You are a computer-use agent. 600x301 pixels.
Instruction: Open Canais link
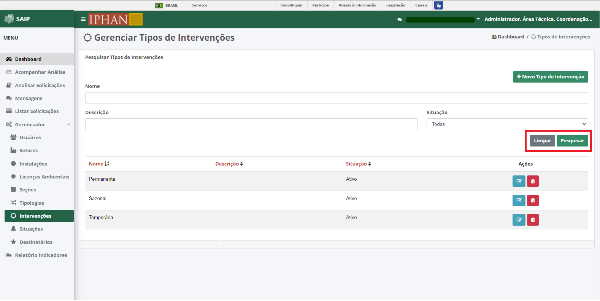(x=421, y=5)
